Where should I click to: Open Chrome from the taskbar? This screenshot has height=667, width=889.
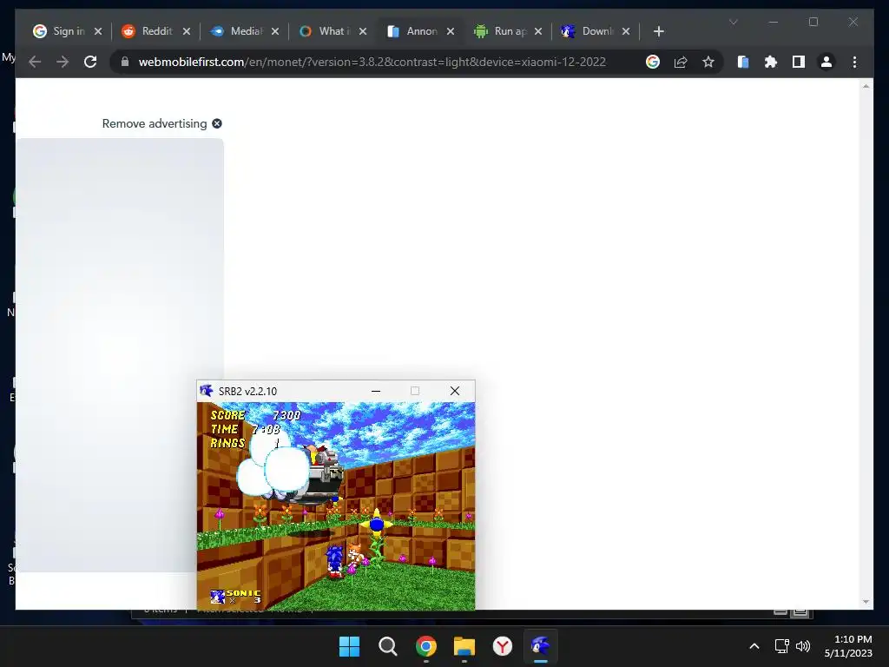425,646
